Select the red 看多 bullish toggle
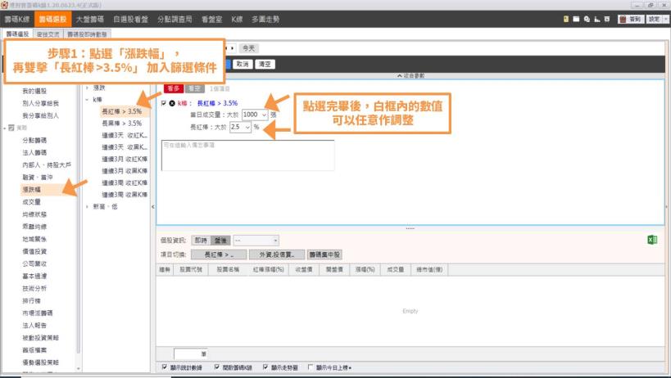Screen dimensions: 671x378 174,88
